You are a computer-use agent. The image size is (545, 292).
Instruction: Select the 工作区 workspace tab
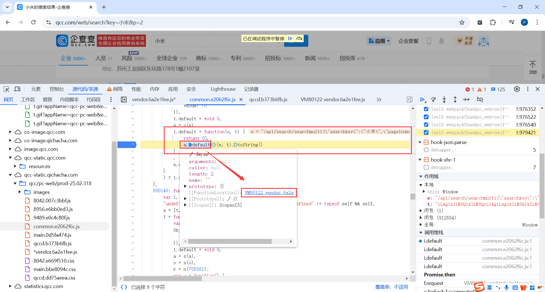(x=28, y=100)
